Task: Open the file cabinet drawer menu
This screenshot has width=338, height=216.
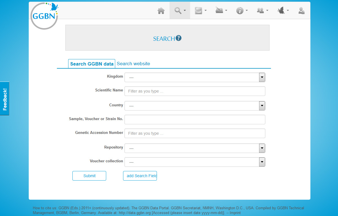Action: [201, 11]
